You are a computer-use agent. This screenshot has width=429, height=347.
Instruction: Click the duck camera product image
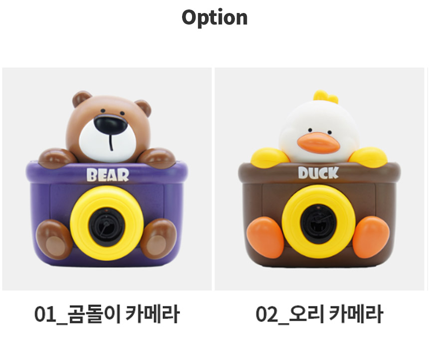[319, 179]
